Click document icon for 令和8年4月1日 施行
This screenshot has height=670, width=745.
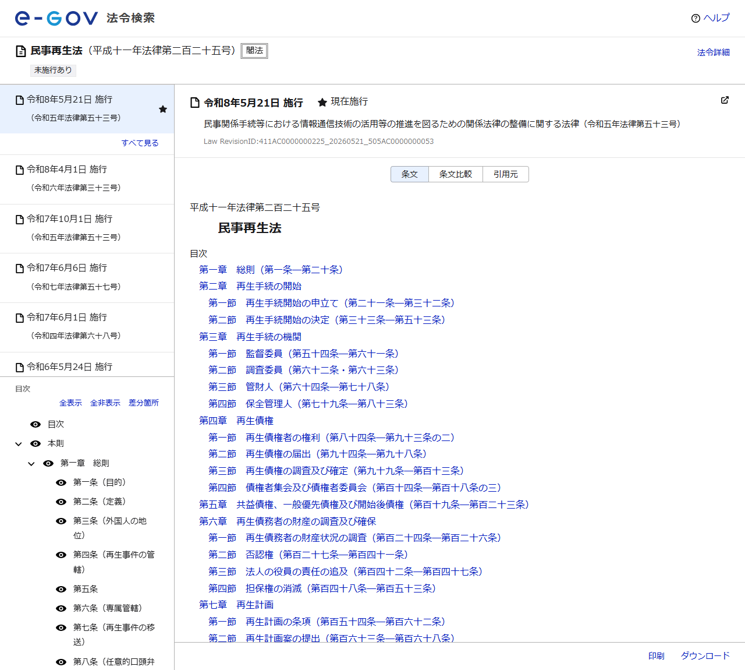click(x=20, y=170)
